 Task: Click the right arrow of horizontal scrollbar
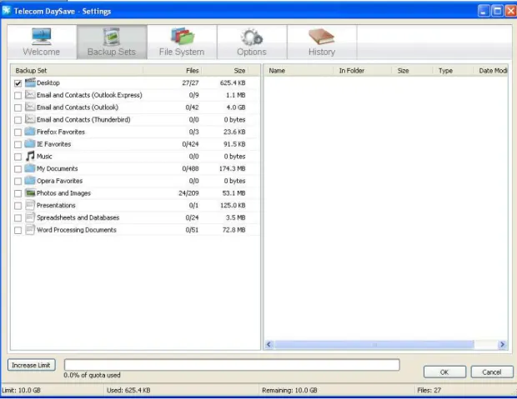click(x=502, y=345)
